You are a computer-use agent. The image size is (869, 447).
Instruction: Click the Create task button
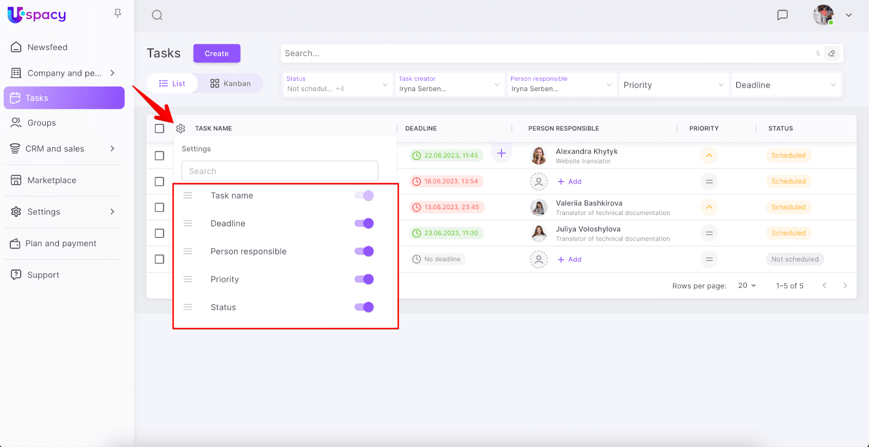click(x=217, y=53)
